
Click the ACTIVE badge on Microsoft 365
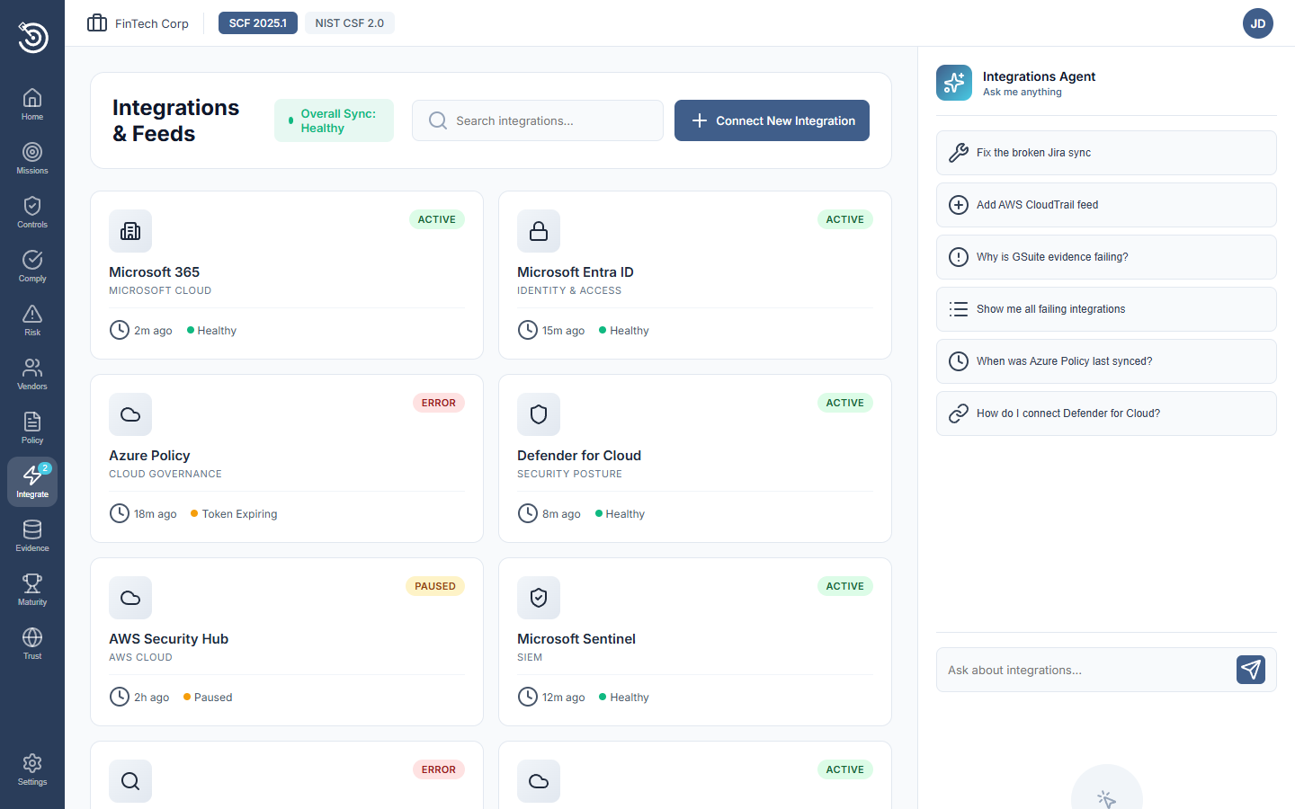coord(437,219)
